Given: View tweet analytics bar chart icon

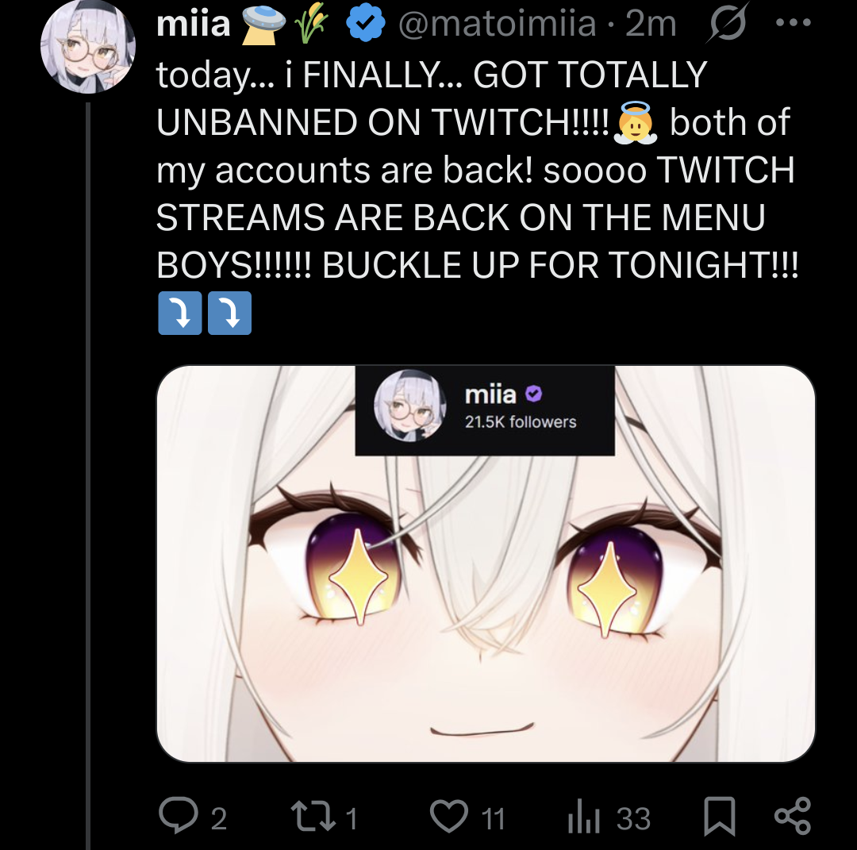Looking at the screenshot, I should click(x=584, y=818).
